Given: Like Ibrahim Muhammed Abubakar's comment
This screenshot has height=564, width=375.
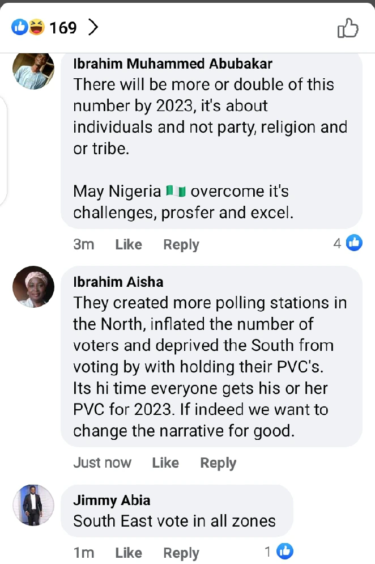Looking at the screenshot, I should pyautogui.click(x=129, y=244).
